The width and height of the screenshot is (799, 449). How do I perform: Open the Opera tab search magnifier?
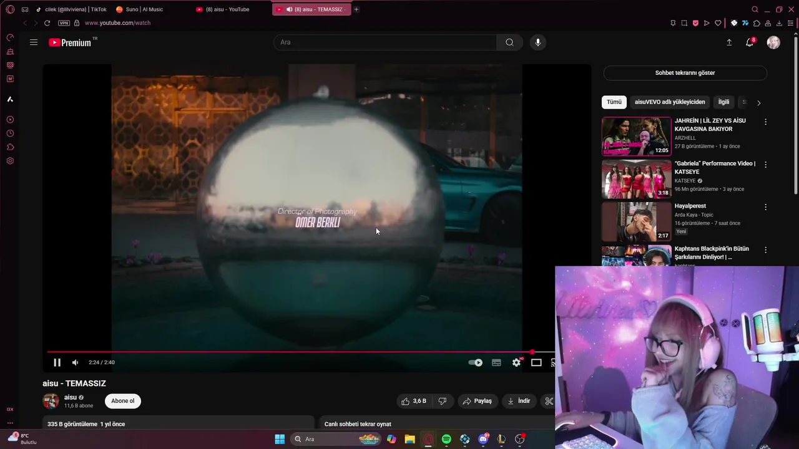click(755, 9)
